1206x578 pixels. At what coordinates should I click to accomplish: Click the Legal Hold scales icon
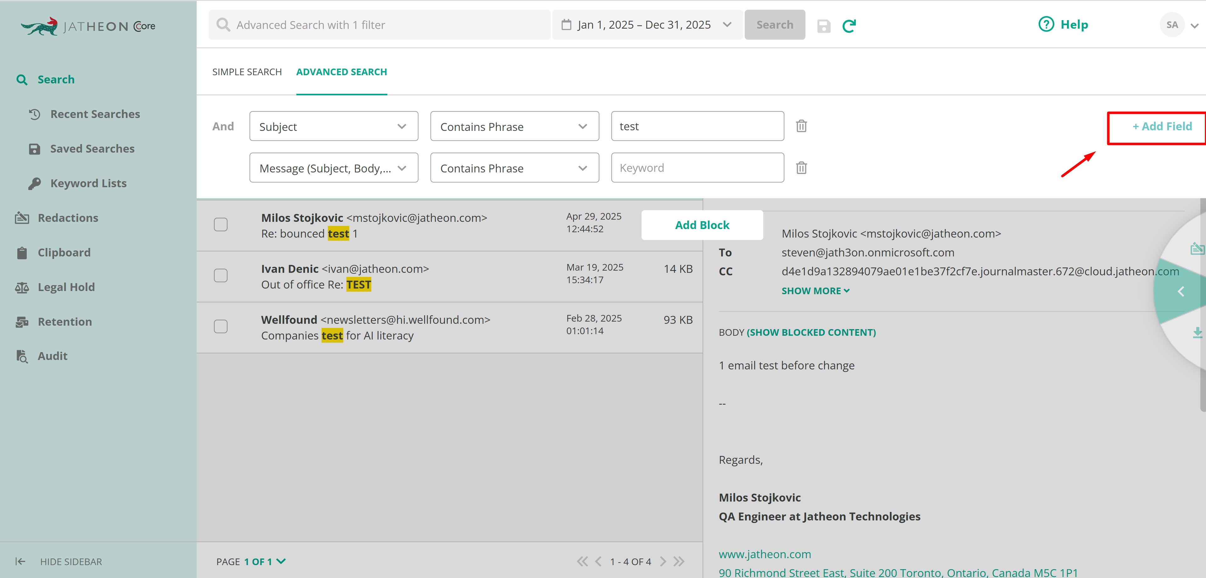pos(22,287)
